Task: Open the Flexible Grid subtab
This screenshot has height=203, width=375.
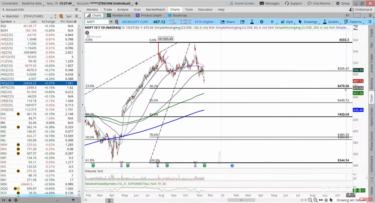Action: [119, 15]
